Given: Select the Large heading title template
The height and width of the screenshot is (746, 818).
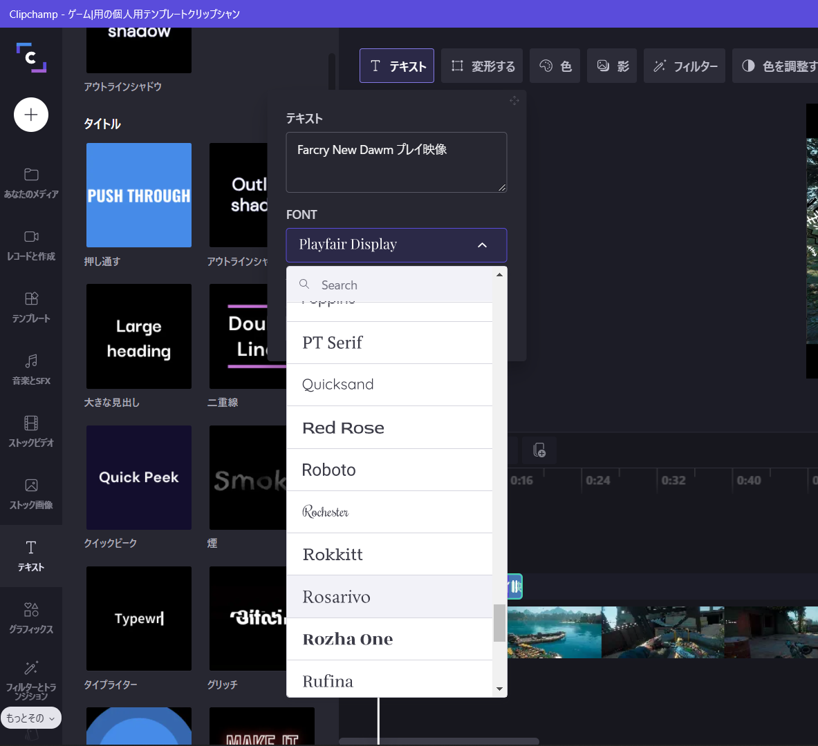Looking at the screenshot, I should tap(139, 336).
